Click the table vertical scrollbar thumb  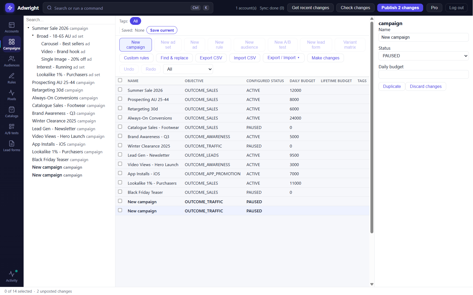[372, 127]
